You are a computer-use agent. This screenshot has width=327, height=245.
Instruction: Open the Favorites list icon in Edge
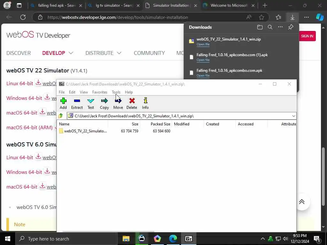tap(278, 17)
